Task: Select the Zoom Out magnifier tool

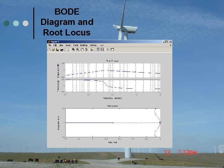Action: pyautogui.click(x=77, y=49)
